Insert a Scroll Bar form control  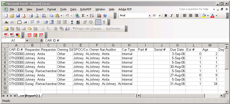(78, 22)
